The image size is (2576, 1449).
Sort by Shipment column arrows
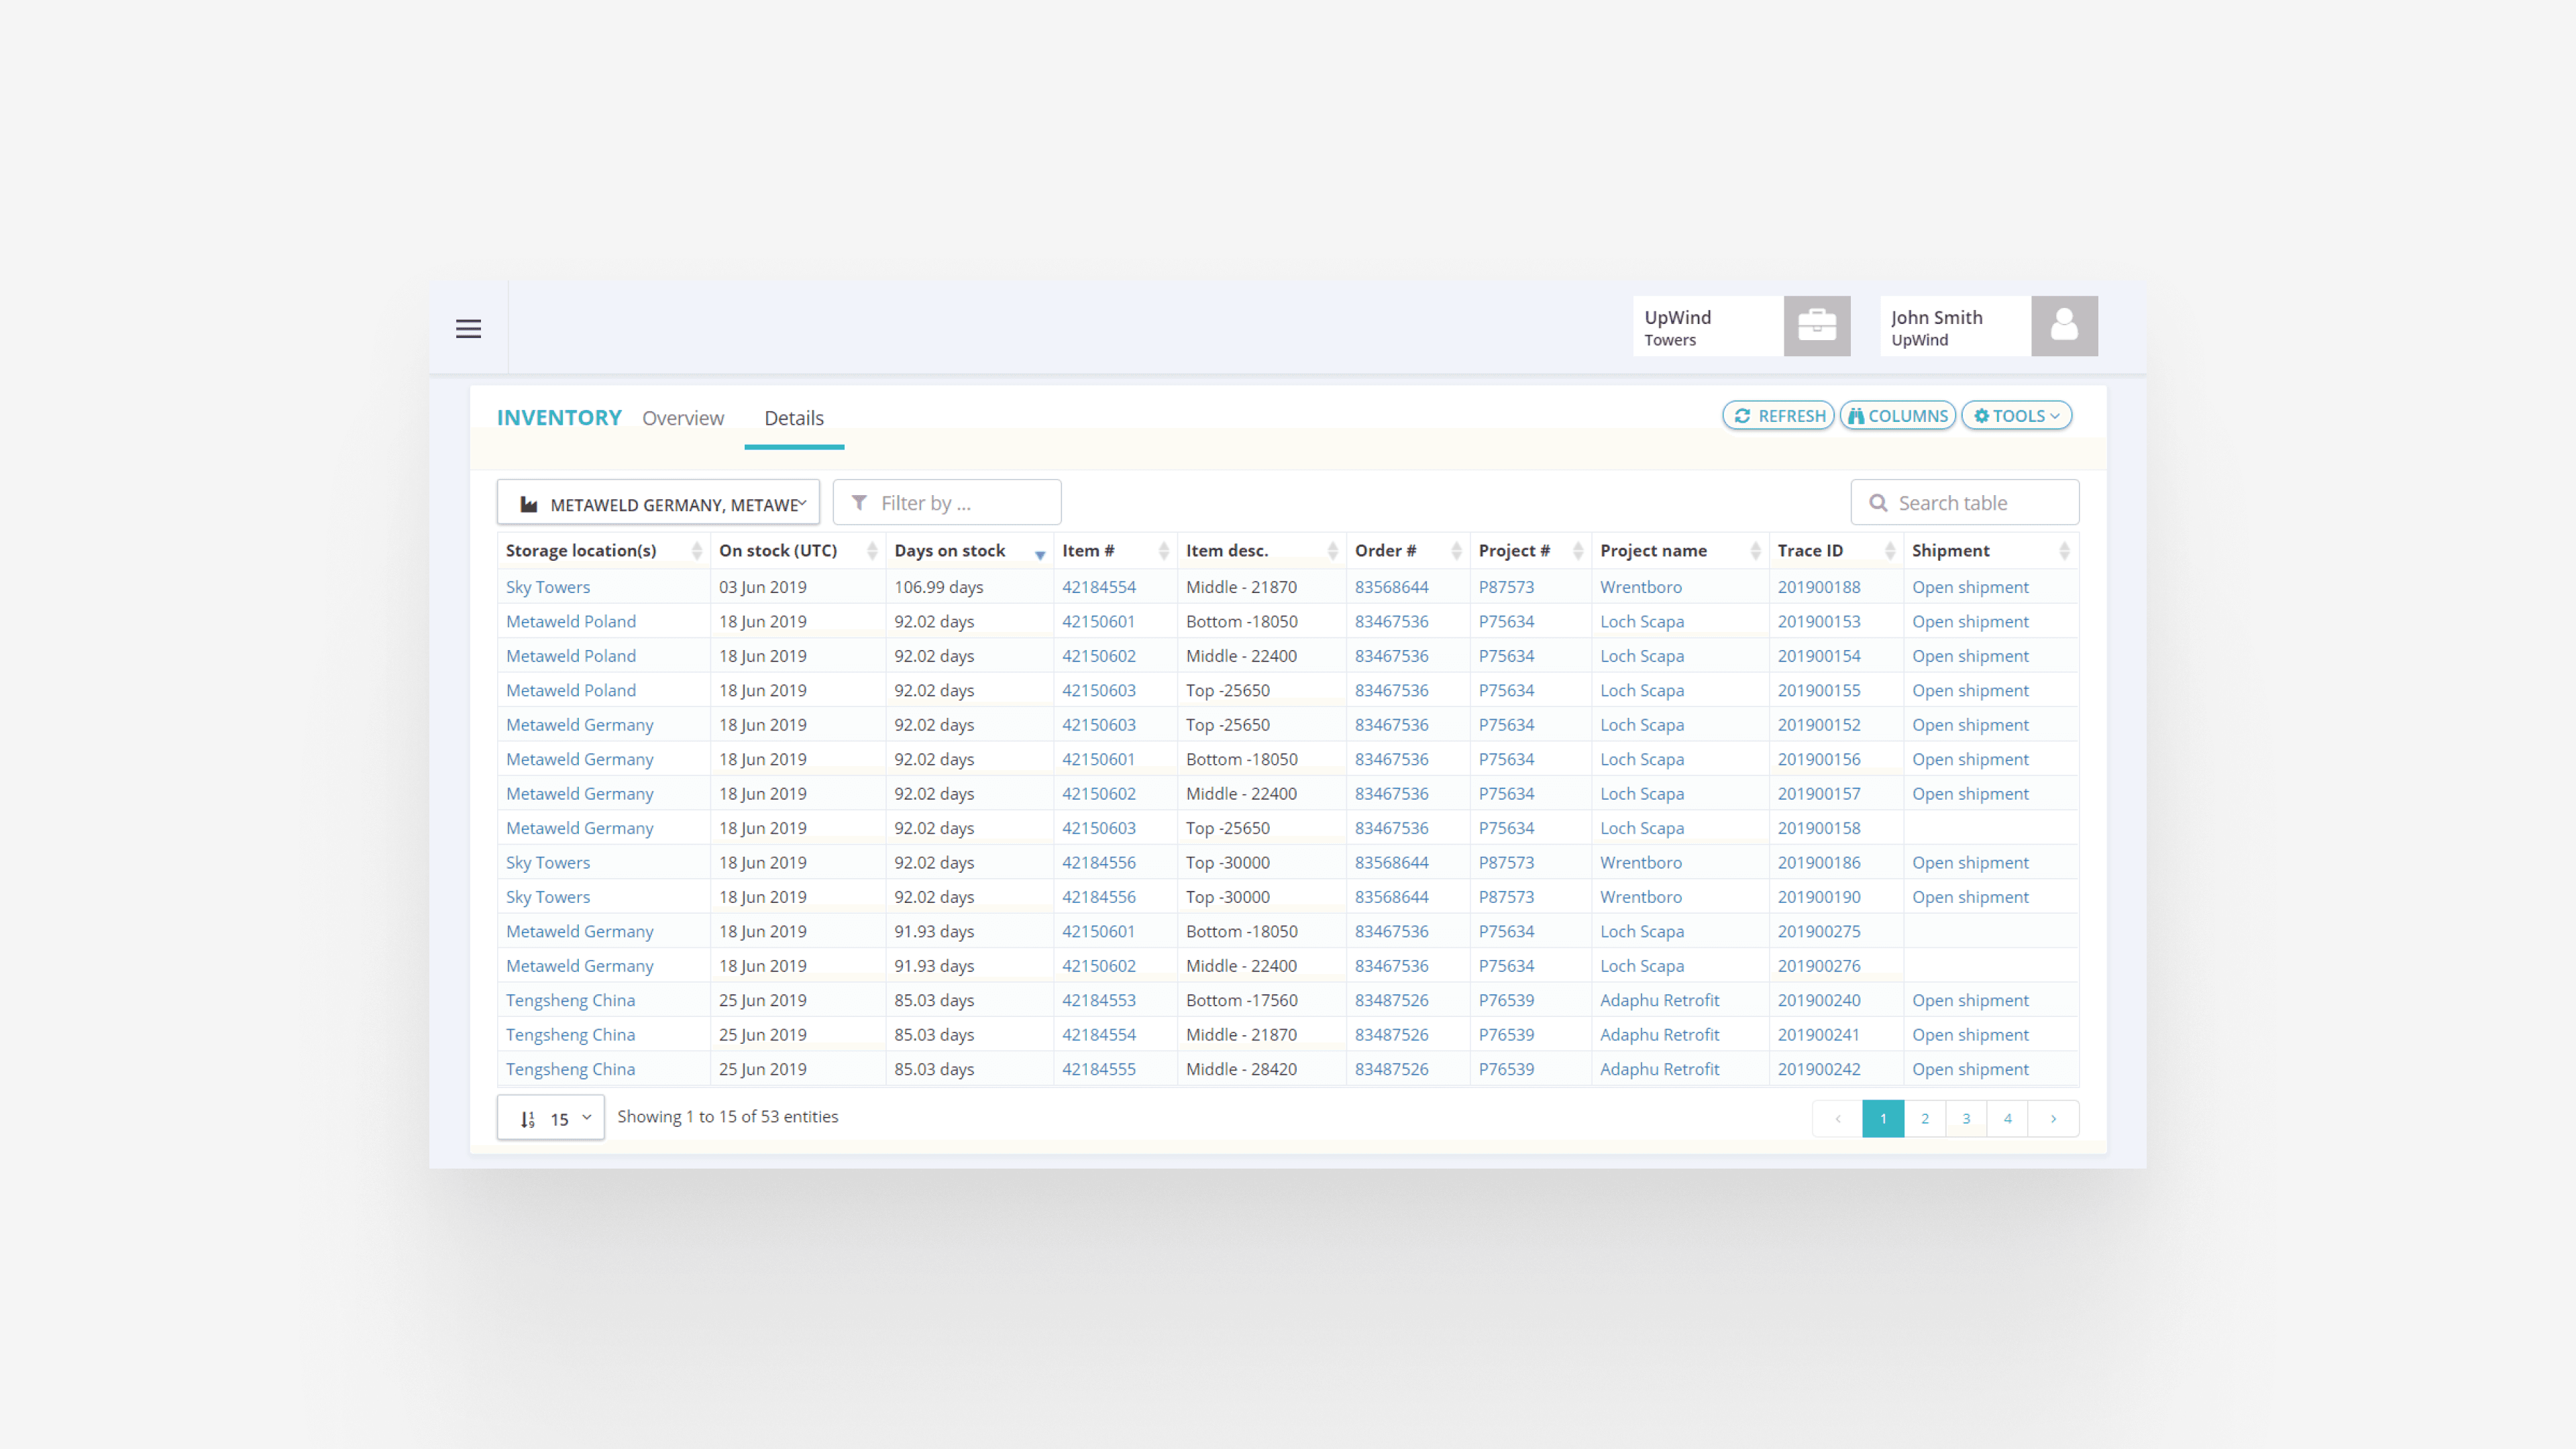click(2063, 551)
